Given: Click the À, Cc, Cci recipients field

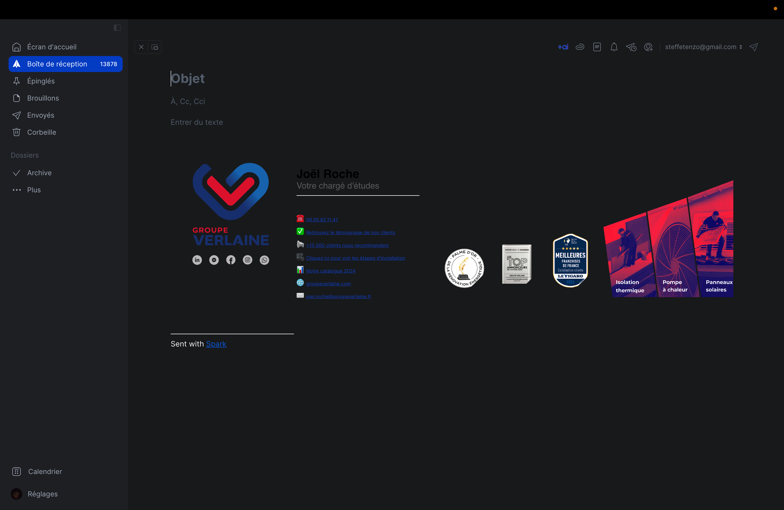Looking at the screenshot, I should [188, 101].
